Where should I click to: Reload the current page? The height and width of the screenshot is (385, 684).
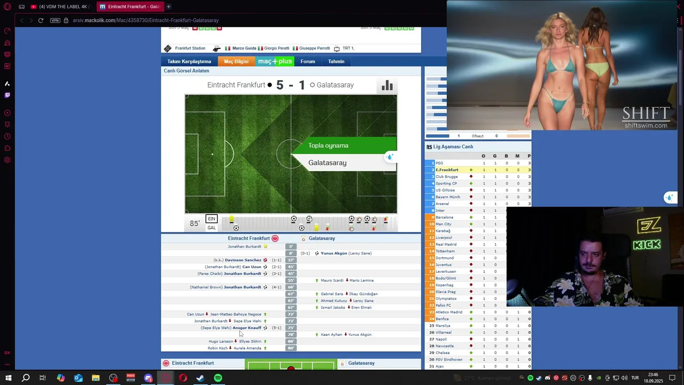[41, 20]
